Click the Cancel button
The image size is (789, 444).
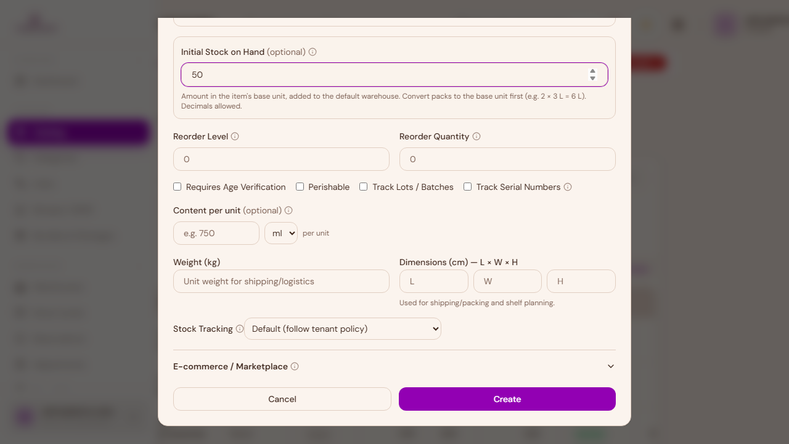click(282, 399)
